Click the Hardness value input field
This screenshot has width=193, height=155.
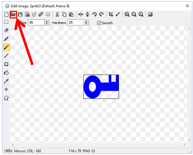click(x=75, y=22)
